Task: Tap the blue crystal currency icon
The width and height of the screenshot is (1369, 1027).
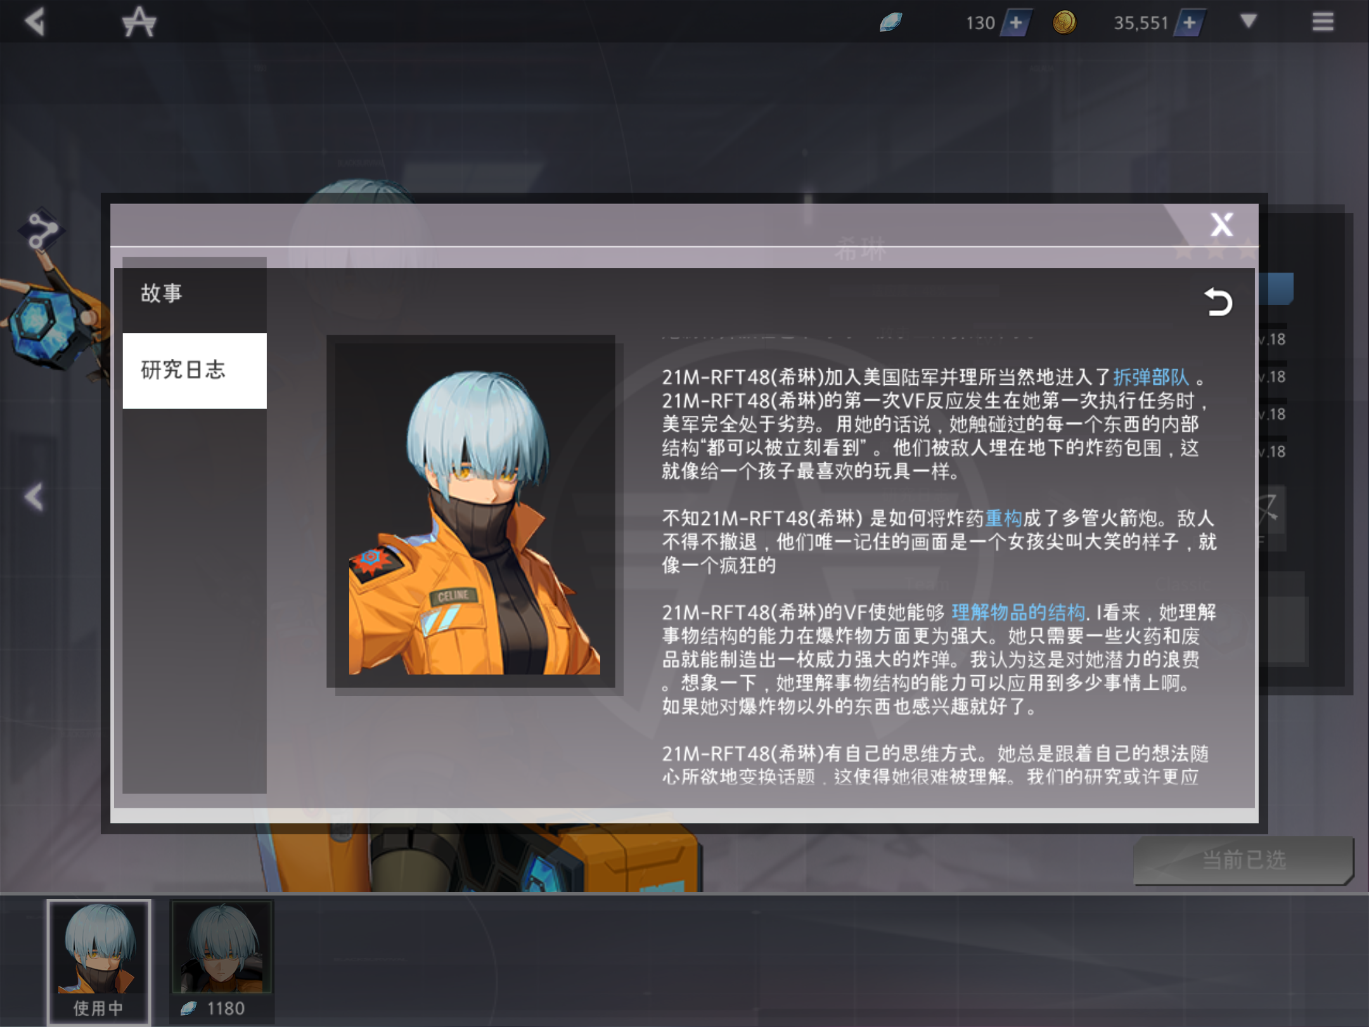Action: click(890, 23)
